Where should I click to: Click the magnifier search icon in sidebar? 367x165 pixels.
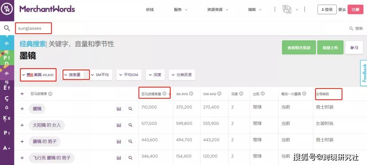pos(7,28)
